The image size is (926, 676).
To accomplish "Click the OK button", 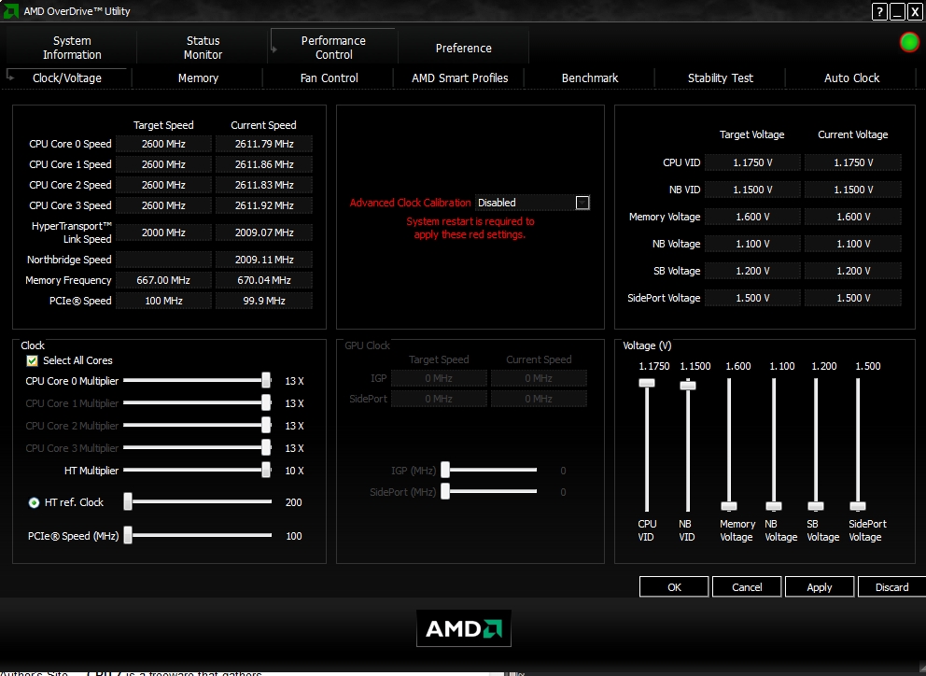I will (x=674, y=586).
